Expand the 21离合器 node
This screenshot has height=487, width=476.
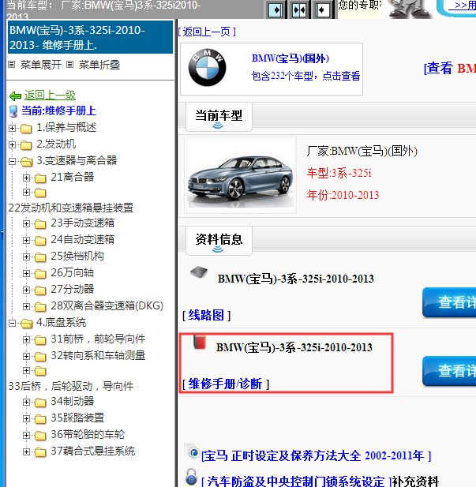pyautogui.click(x=26, y=178)
